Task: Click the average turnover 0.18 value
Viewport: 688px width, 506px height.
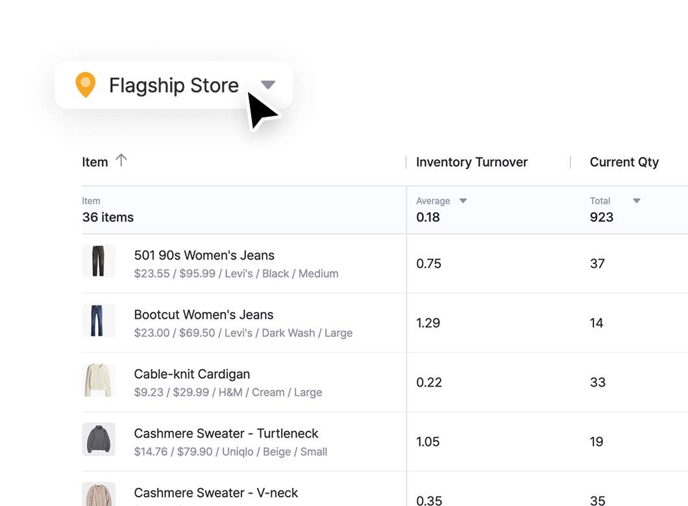Action: pyautogui.click(x=428, y=217)
